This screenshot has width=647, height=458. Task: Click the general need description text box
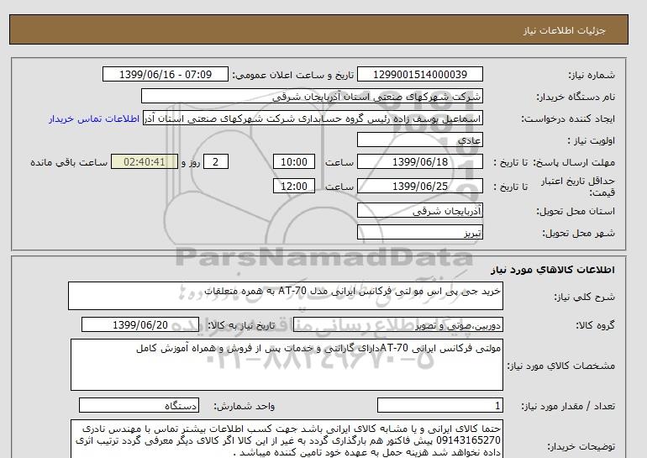[286, 296]
